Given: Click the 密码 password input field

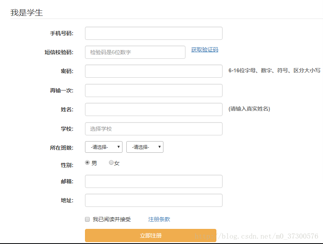Looking at the screenshot, I should click(153, 71).
